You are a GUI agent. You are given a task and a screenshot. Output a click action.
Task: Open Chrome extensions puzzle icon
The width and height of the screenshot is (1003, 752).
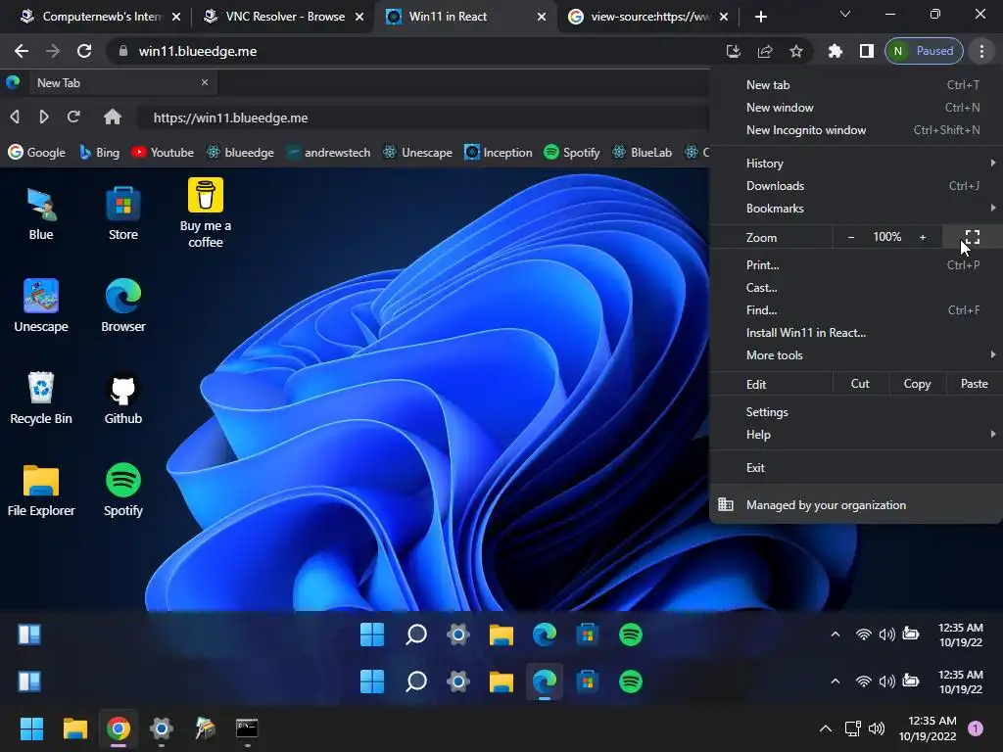835,51
